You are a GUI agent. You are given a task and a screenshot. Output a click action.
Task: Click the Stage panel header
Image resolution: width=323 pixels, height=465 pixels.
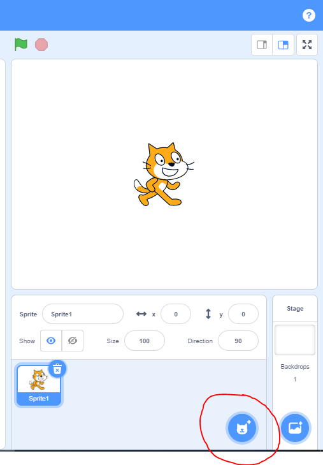pos(295,309)
